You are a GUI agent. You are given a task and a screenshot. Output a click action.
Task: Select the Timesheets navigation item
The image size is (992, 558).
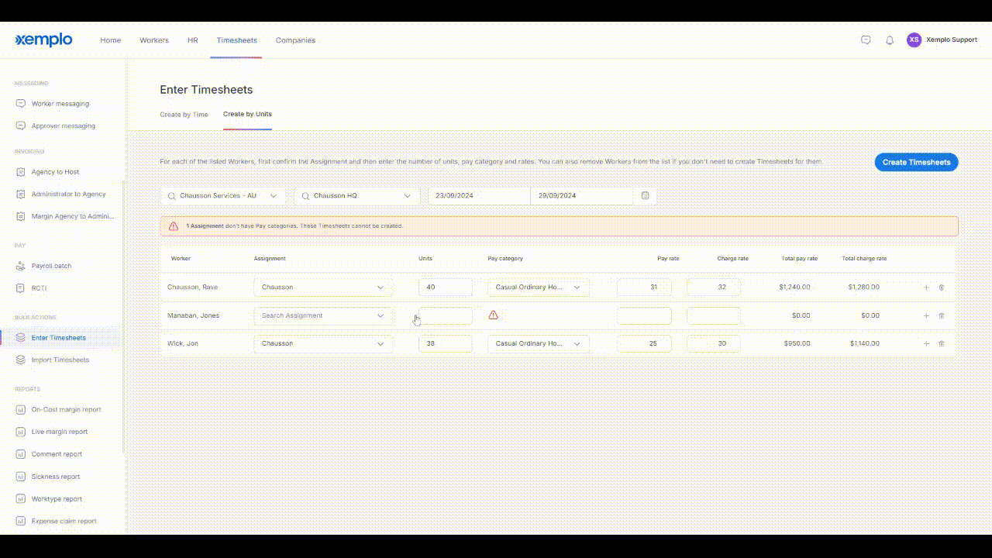pos(236,40)
